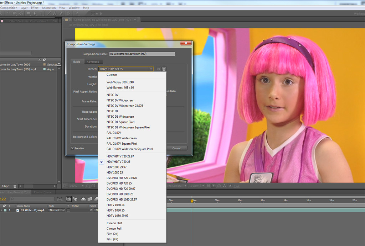Open the Parent dropdown for layer 1
365x246 pixels.
click(x=96, y=210)
